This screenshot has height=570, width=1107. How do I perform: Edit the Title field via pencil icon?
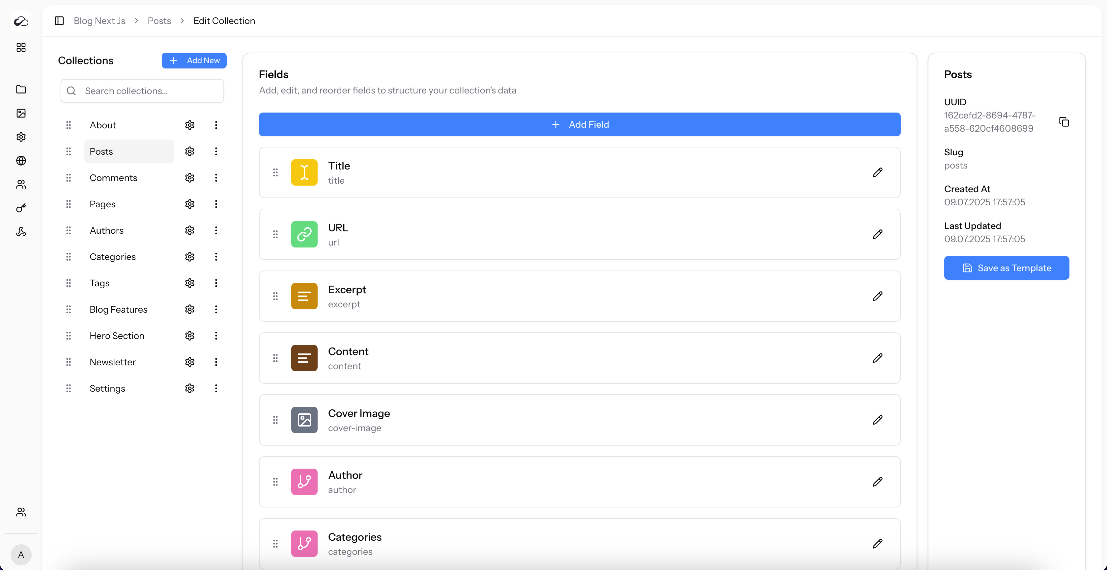click(x=878, y=172)
